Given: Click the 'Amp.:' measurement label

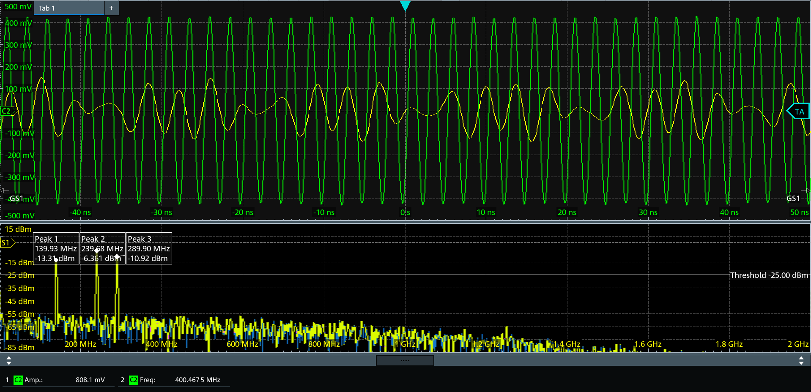Looking at the screenshot, I should click(34, 380).
